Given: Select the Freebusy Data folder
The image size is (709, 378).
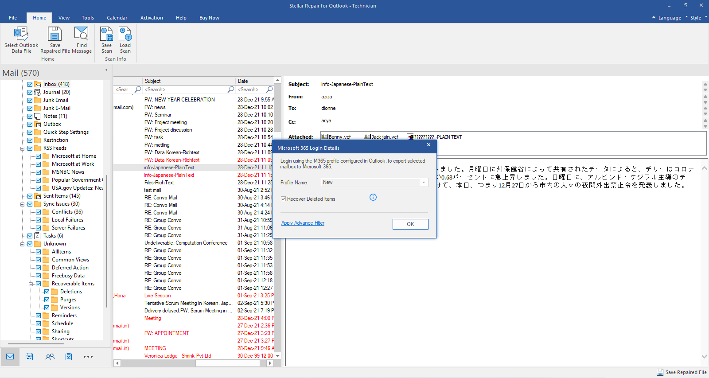Looking at the screenshot, I should click(x=68, y=276).
